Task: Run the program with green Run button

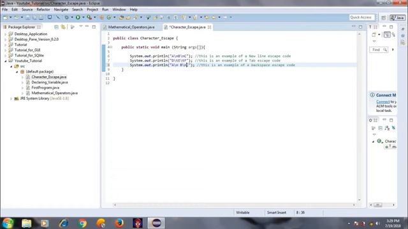Action: coord(78,17)
